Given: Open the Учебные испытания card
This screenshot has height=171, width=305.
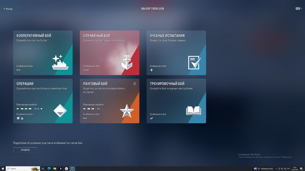Looking at the screenshot, I should click(x=176, y=53).
